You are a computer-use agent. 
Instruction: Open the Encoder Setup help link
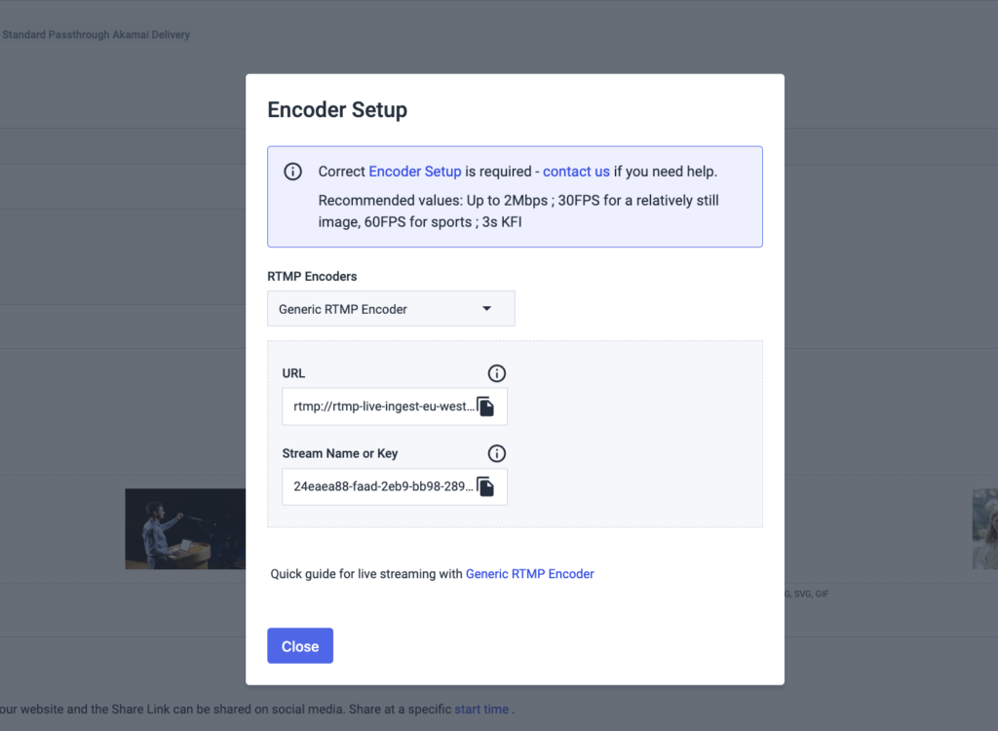415,172
